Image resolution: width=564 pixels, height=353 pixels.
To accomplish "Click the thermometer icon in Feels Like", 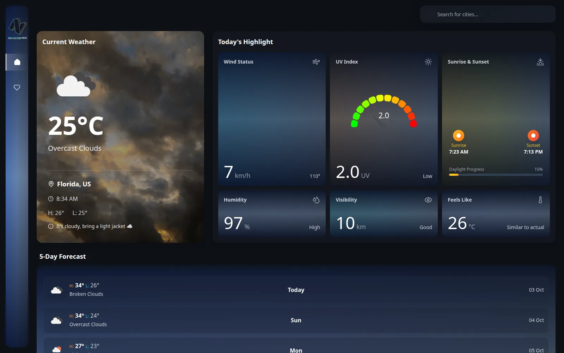I will tap(540, 200).
